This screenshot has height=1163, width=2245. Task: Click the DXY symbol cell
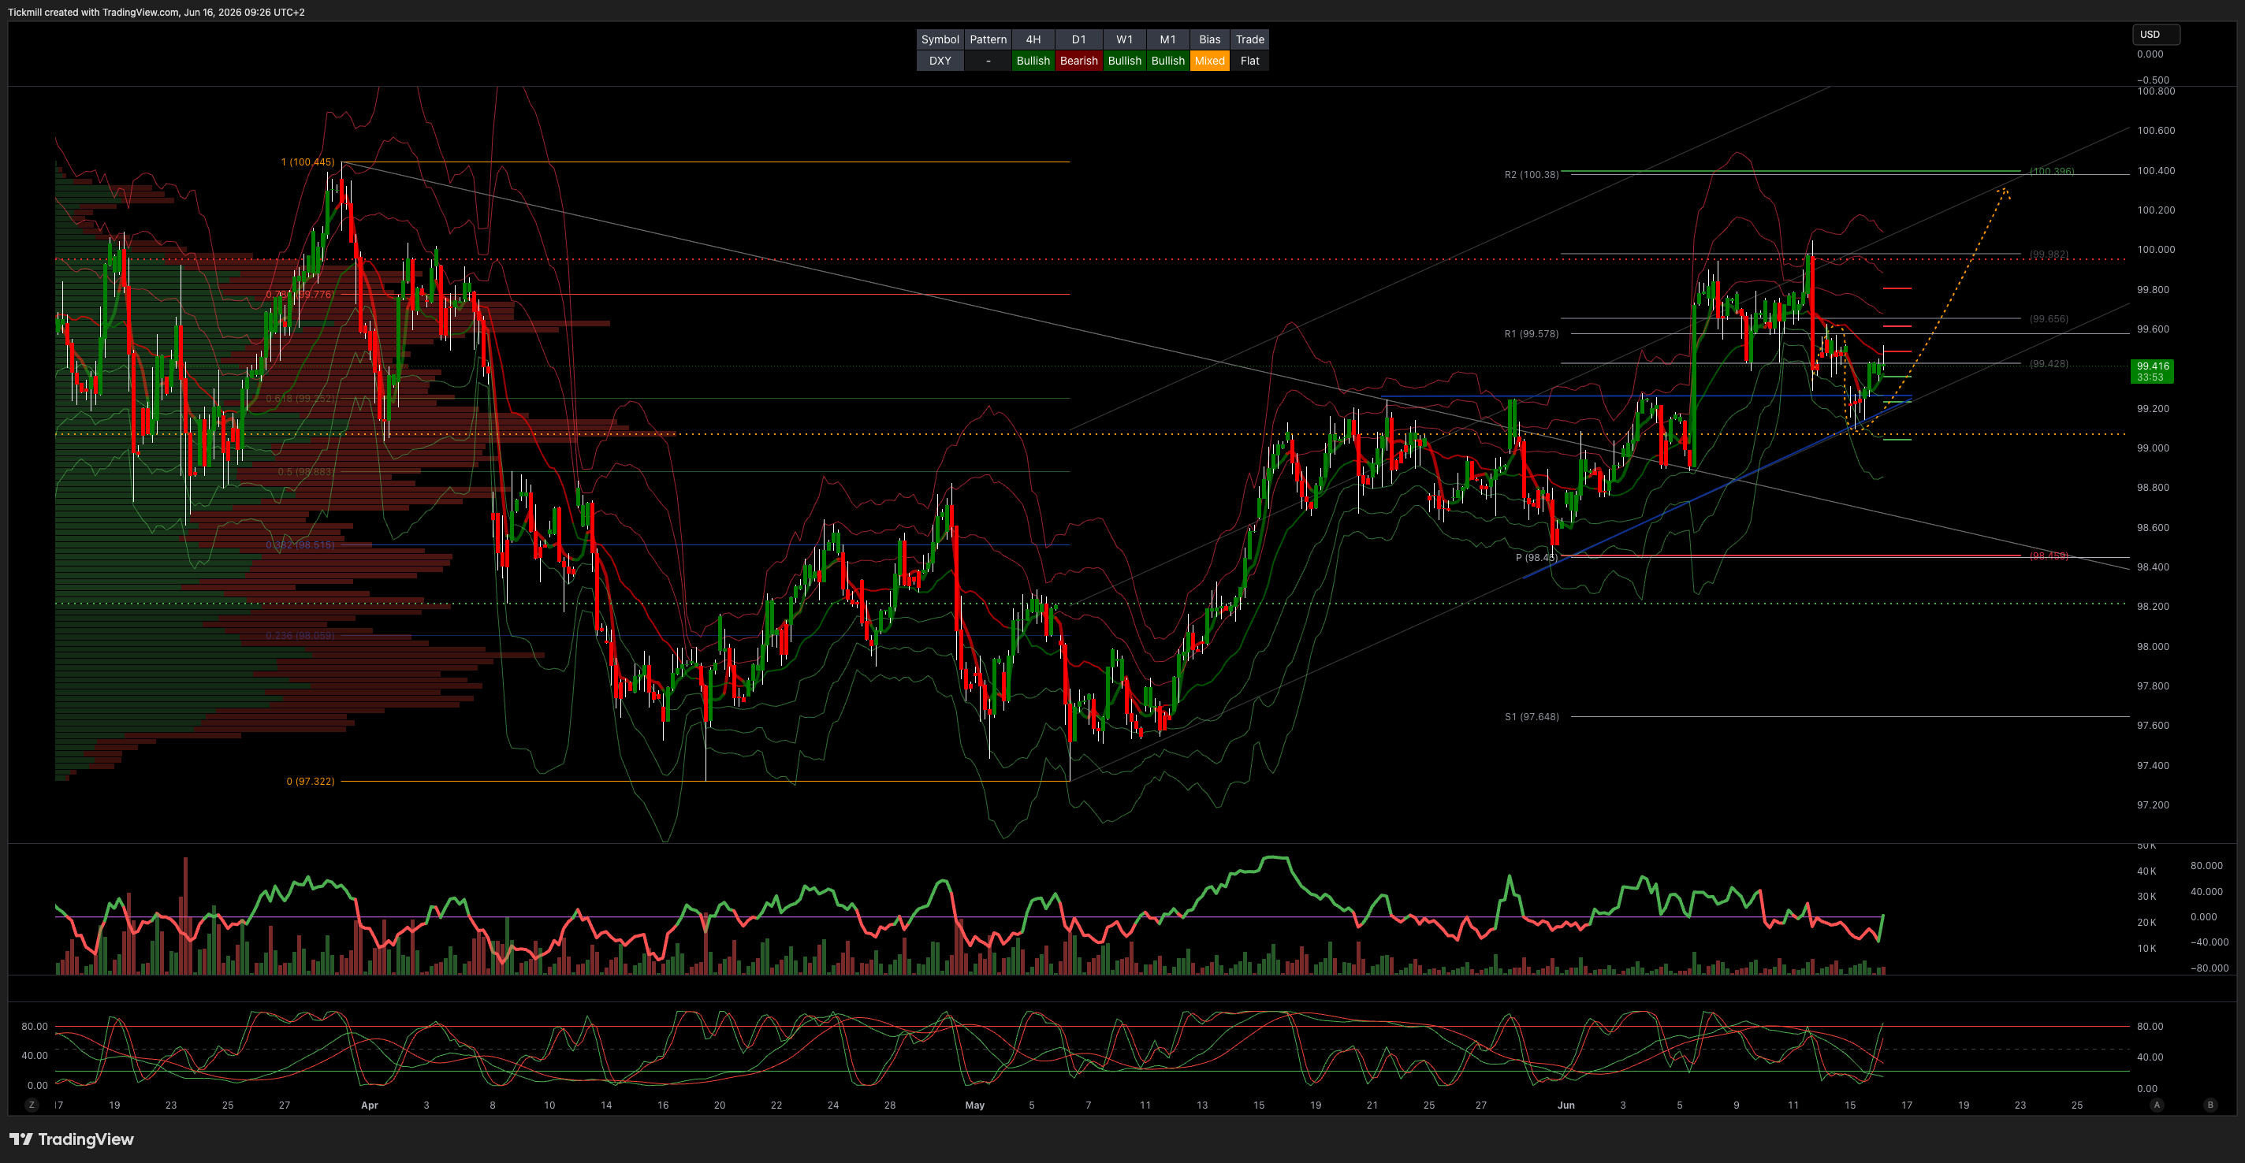pyautogui.click(x=940, y=61)
